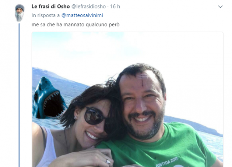Open the Le frasi di Osho avatar
The image size is (232, 167).
20,13
